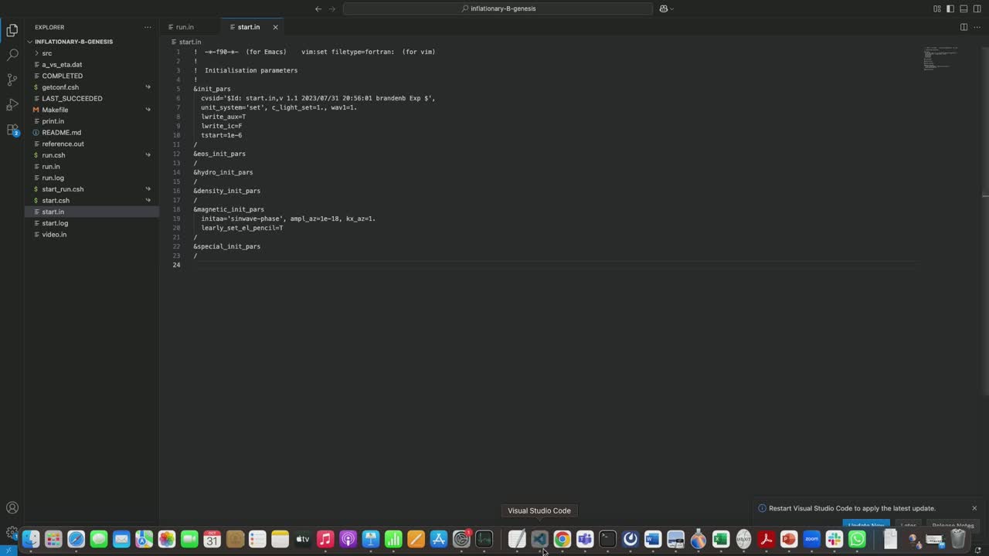Click the navigate back arrow
Viewport: 989px width, 556px height.
pyautogui.click(x=318, y=8)
